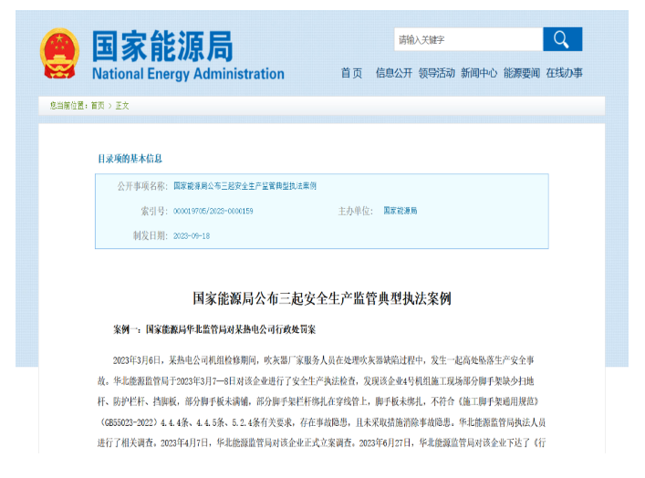Screen dimensions: 645x478
Task: Click the issue date 2023-09-18
Action: [192, 235]
